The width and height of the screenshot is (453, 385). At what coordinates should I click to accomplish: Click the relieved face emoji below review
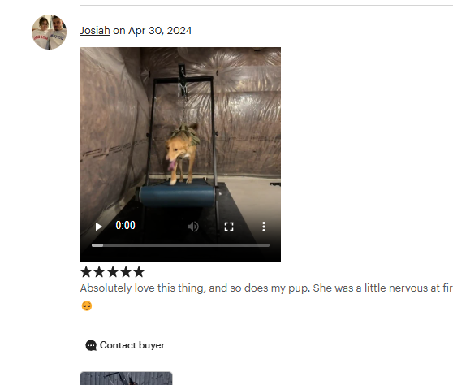pyautogui.click(x=87, y=305)
